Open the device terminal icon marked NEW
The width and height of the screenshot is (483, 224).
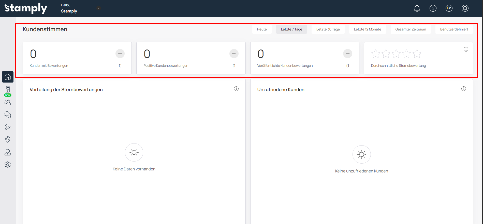(x=8, y=89)
